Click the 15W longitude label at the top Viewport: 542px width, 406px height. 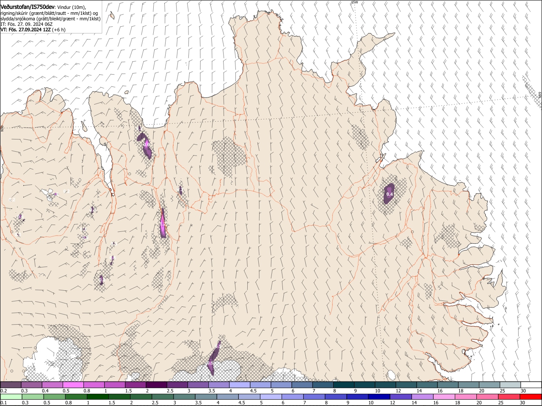(354, 3)
